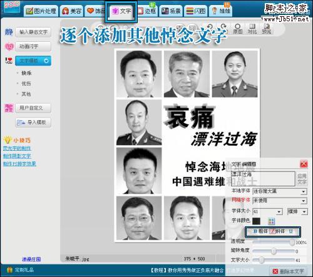The height and width of the screenshot is (277, 313).
Task: Open the 网络字体 dropdown showing 未使用
Action: click(280, 201)
